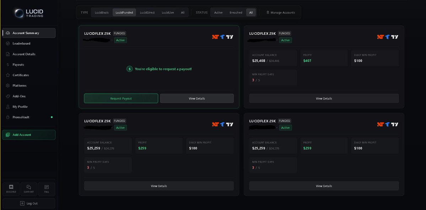The width and height of the screenshot is (426, 210).
Task: Toggle the All status filter on
Action: coord(251,12)
